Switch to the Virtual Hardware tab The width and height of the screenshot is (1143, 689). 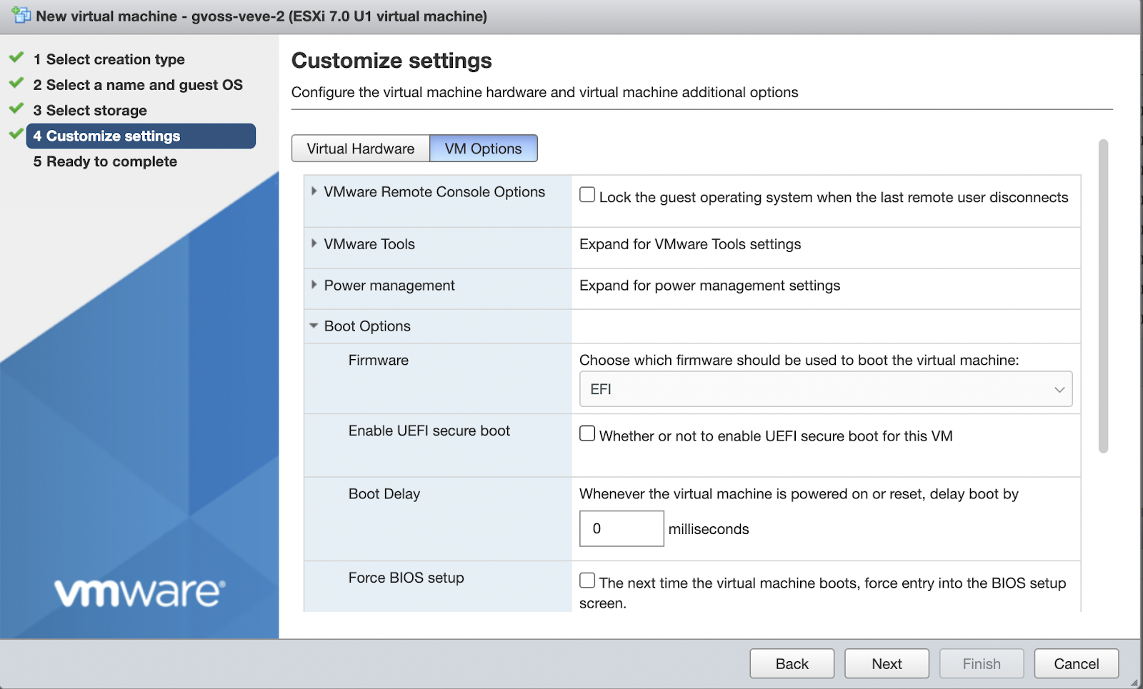[360, 149]
